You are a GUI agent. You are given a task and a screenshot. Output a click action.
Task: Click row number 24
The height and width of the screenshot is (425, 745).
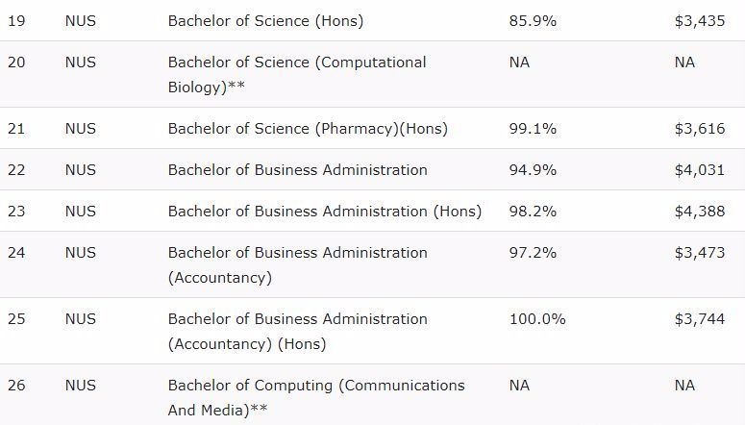(16, 253)
